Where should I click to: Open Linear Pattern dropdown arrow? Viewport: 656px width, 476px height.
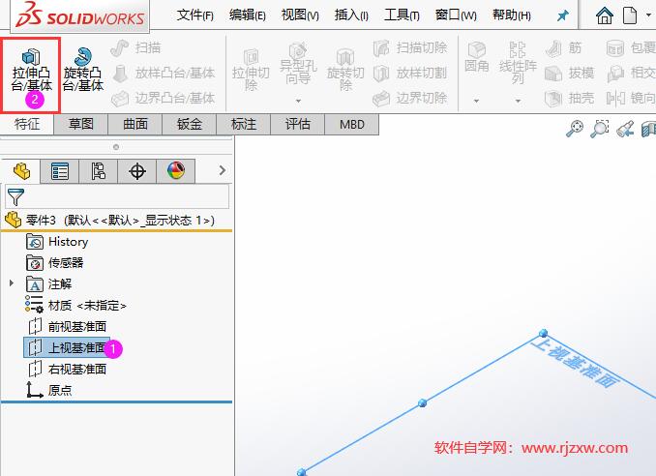(x=518, y=101)
